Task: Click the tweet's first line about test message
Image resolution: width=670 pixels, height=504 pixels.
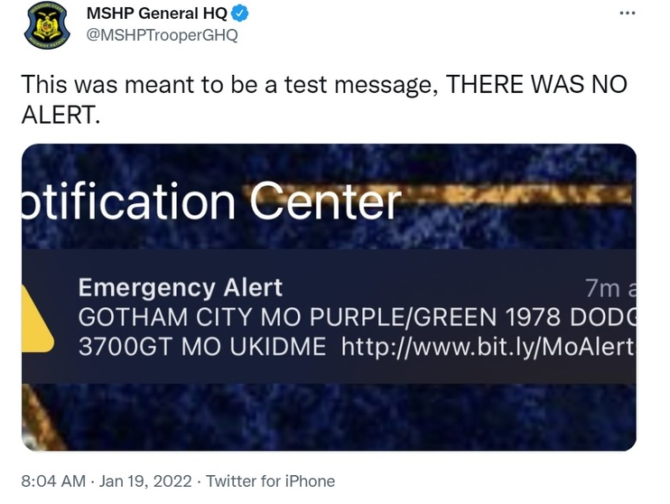Action: (324, 84)
